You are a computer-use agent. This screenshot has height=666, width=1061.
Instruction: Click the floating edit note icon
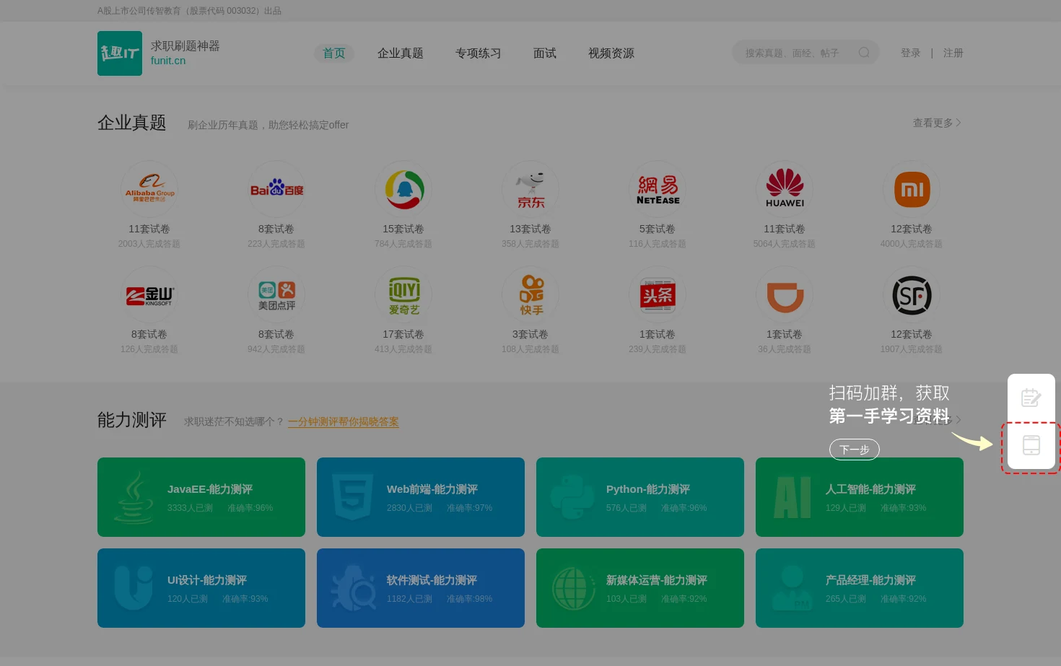[1031, 398]
